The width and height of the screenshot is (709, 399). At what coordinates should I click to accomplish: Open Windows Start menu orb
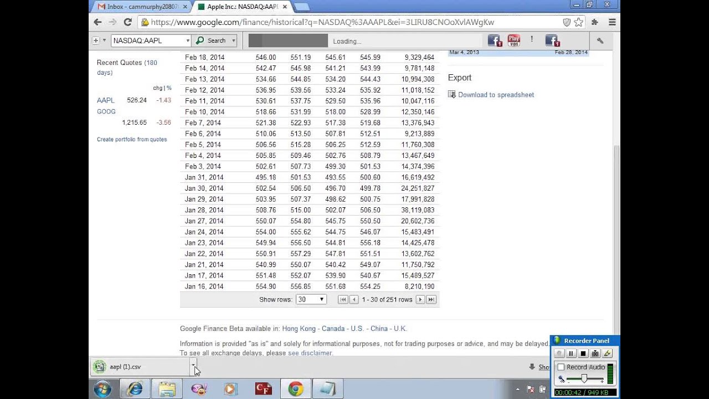point(102,389)
